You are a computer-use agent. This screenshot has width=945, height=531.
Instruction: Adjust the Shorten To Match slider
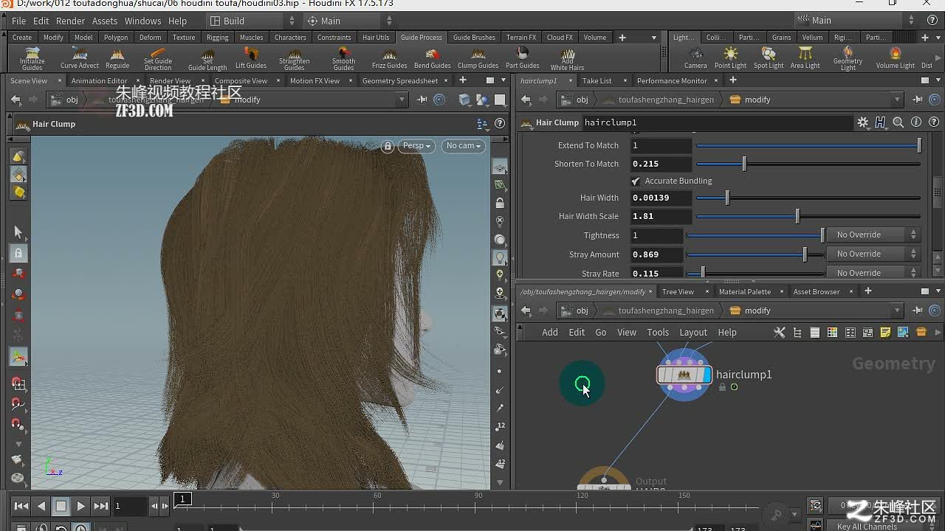[x=808, y=164]
